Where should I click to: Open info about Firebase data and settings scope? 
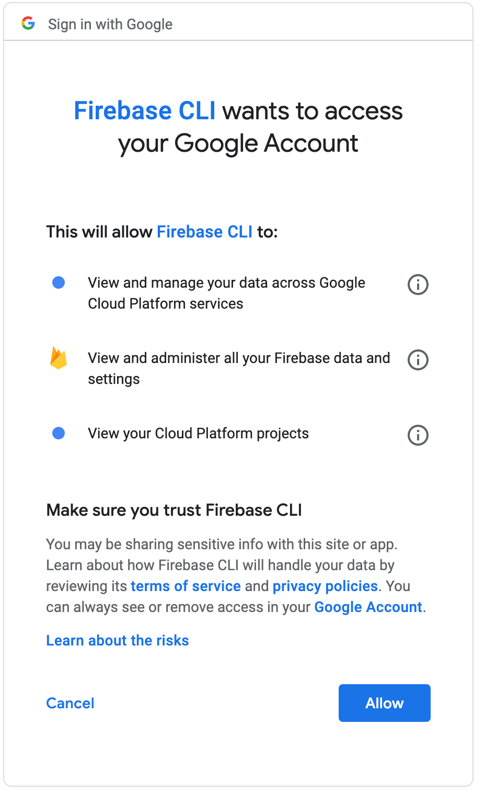point(418,360)
